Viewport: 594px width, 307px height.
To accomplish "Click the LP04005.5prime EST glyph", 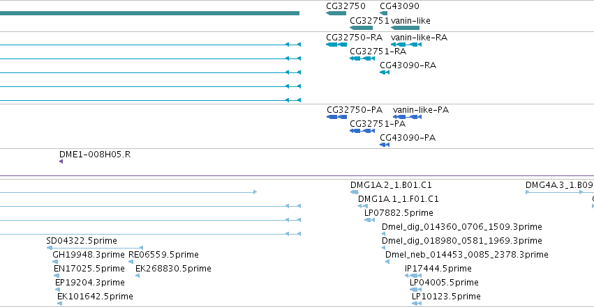I will tap(415, 290).
